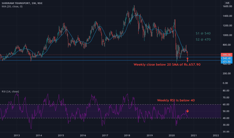Select the lower blue horizontal support line at 471.50
Viewport: 234px width, 138px height.
coord(110,60)
